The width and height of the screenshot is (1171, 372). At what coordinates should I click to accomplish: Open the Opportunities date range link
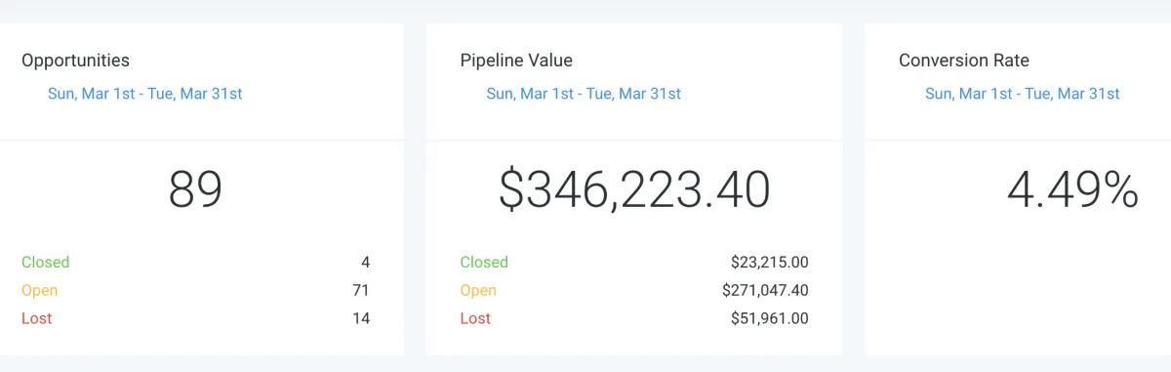(145, 94)
